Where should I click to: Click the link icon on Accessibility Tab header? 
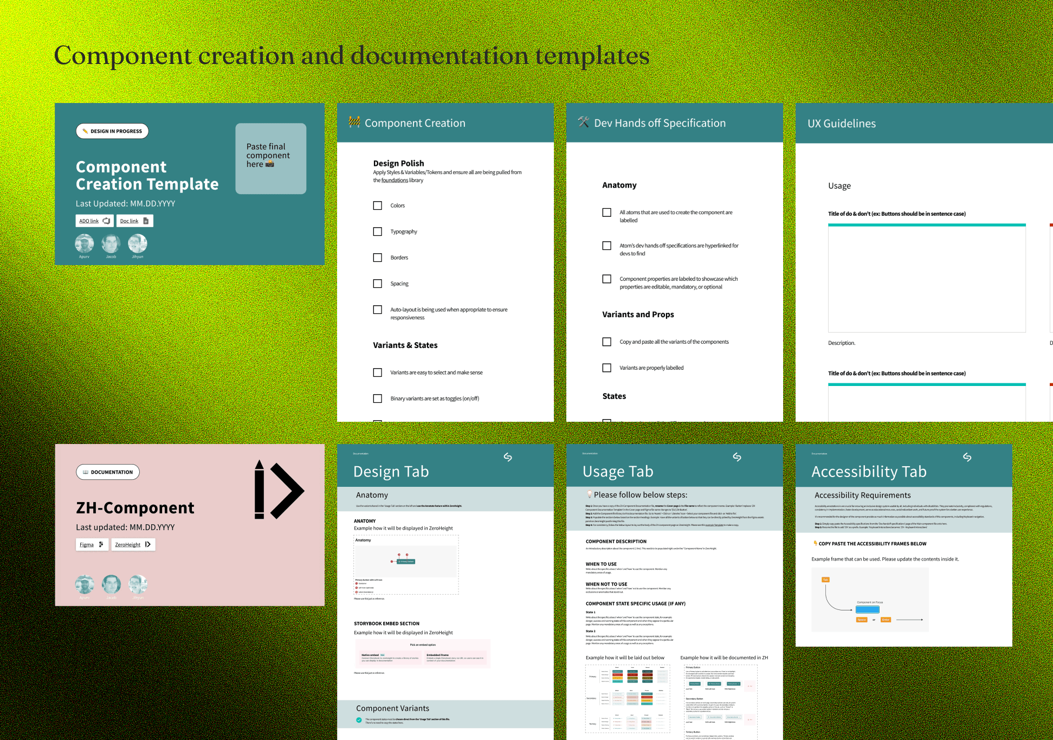point(967,457)
